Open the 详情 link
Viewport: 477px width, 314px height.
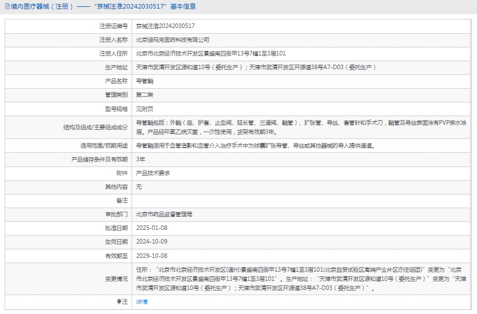[141, 301]
